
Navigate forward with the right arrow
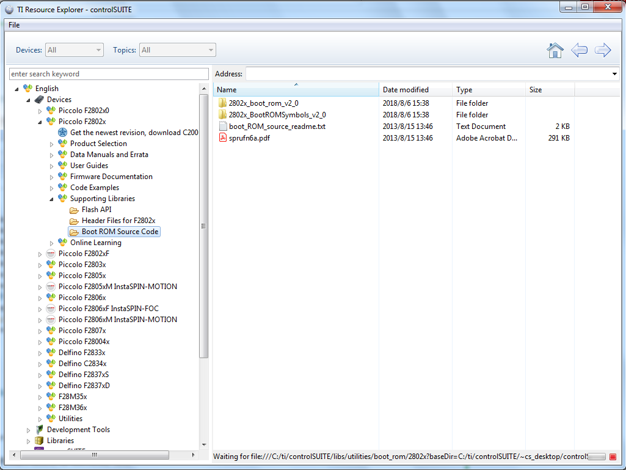pos(603,50)
